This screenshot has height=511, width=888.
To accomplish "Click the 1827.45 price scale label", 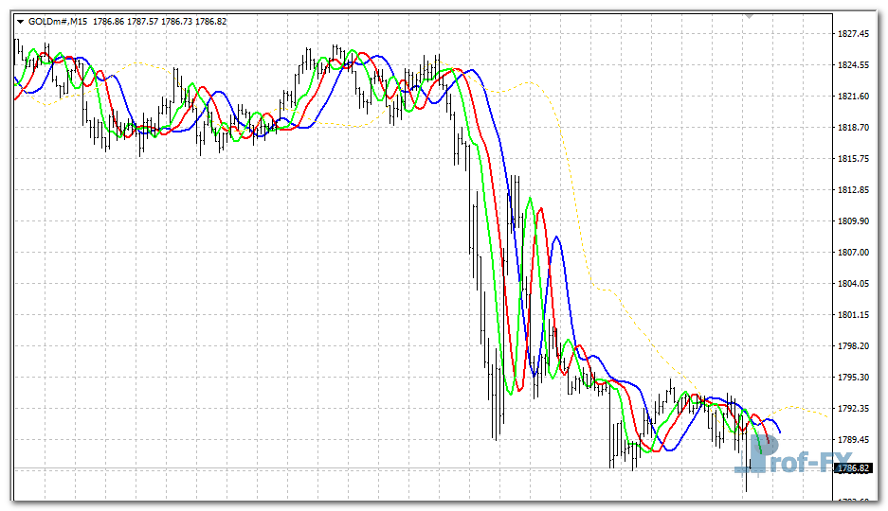I will click(853, 34).
